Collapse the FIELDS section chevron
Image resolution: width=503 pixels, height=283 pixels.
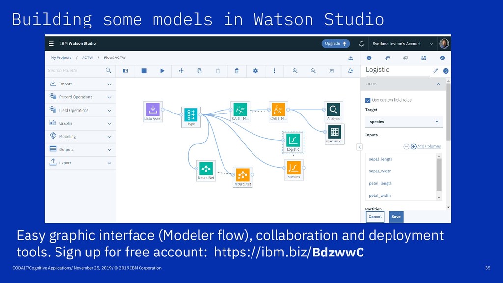438,84
